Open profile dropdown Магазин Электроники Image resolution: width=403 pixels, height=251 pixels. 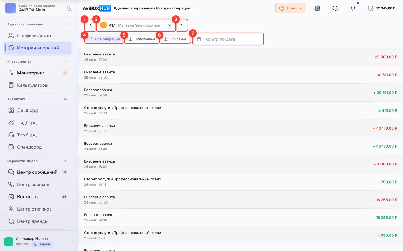[x=136, y=25]
